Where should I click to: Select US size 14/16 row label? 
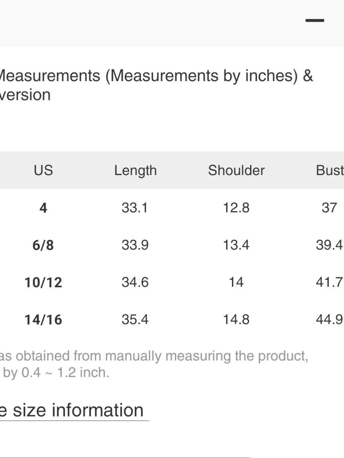click(x=43, y=319)
